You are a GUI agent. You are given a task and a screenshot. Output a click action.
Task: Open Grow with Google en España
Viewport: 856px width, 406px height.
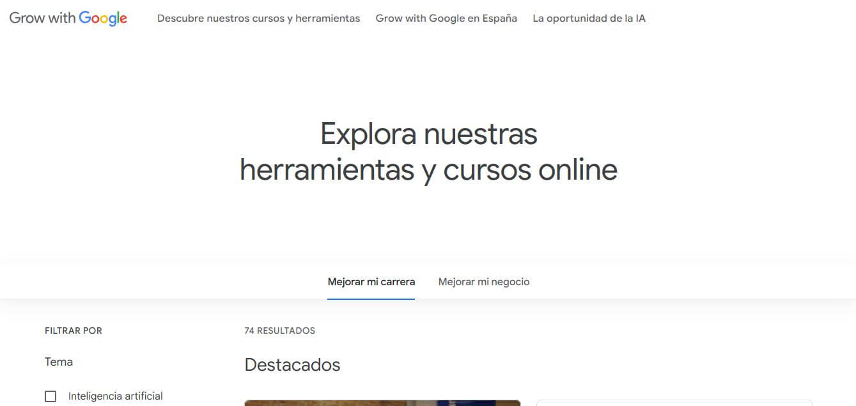point(446,19)
